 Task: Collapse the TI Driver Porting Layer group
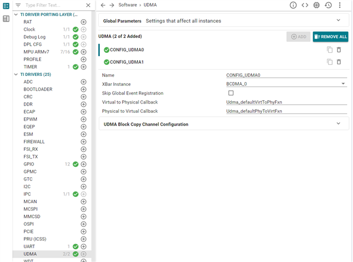pos(15,14)
